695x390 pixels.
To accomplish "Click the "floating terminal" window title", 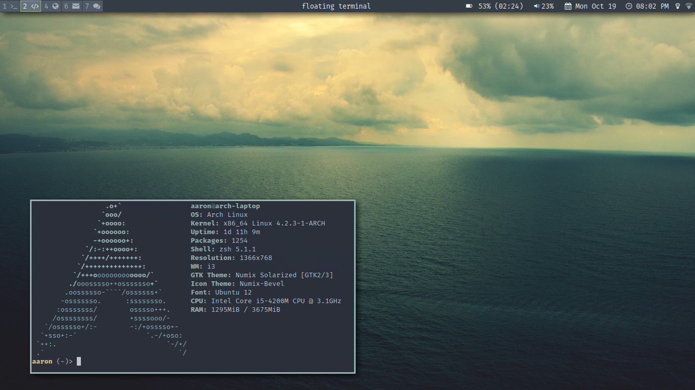I will [336, 6].
